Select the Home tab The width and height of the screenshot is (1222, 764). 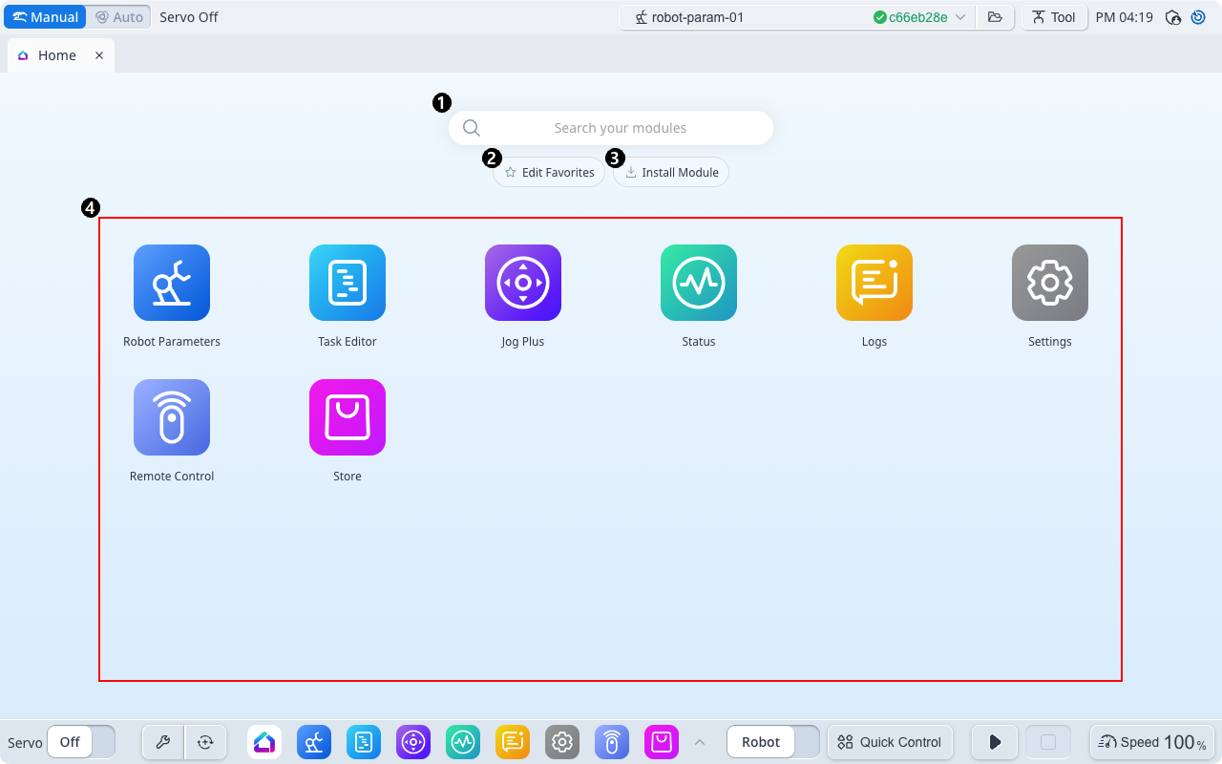coord(56,55)
